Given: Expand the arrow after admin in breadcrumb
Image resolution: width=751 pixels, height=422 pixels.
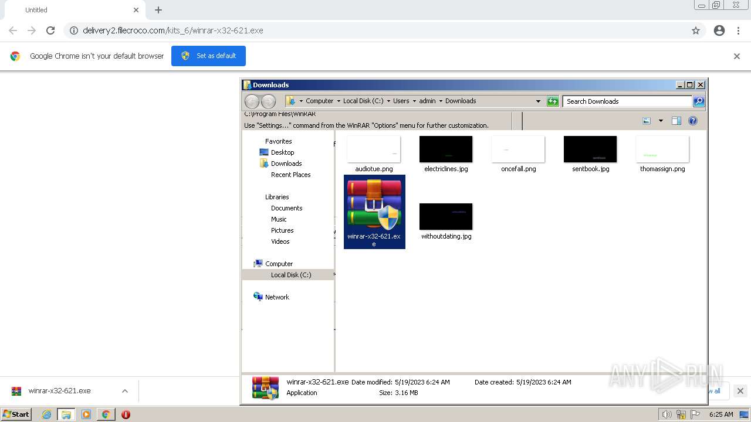Looking at the screenshot, I should click(x=441, y=101).
